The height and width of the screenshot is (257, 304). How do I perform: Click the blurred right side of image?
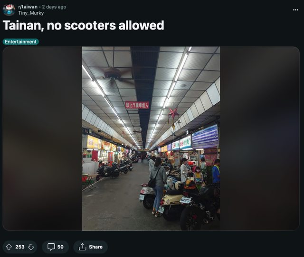click(x=260, y=138)
